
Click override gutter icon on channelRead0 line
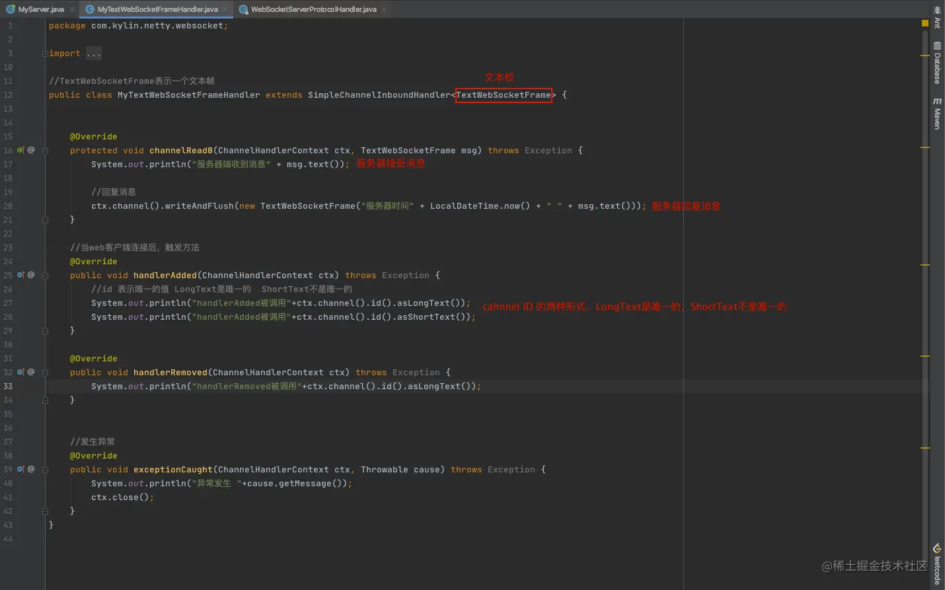pyautogui.click(x=20, y=150)
